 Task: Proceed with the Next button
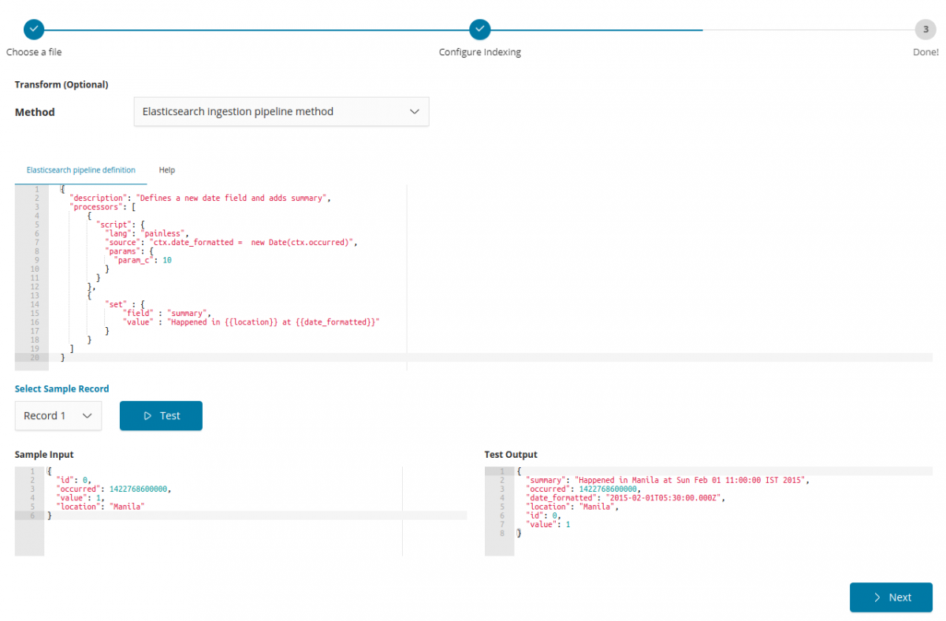coord(891,597)
